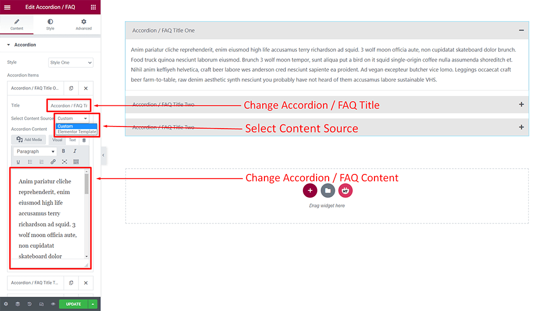The image size is (553, 311).
Task: Open the History panel in the footer
Action: tap(29, 304)
